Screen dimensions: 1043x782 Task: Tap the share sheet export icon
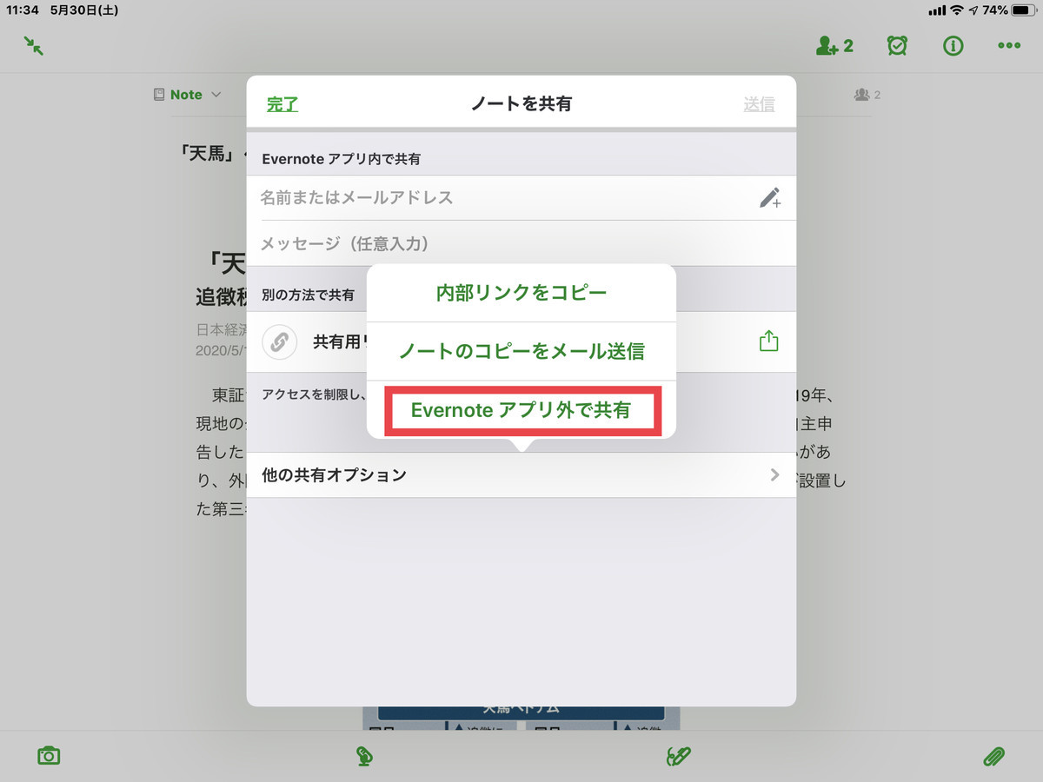click(768, 341)
